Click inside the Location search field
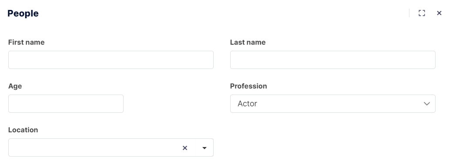The image size is (456, 167). (x=93, y=147)
